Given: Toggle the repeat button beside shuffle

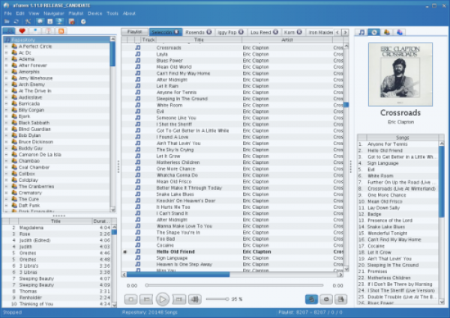Looking at the screenshot, I should point(325,299).
